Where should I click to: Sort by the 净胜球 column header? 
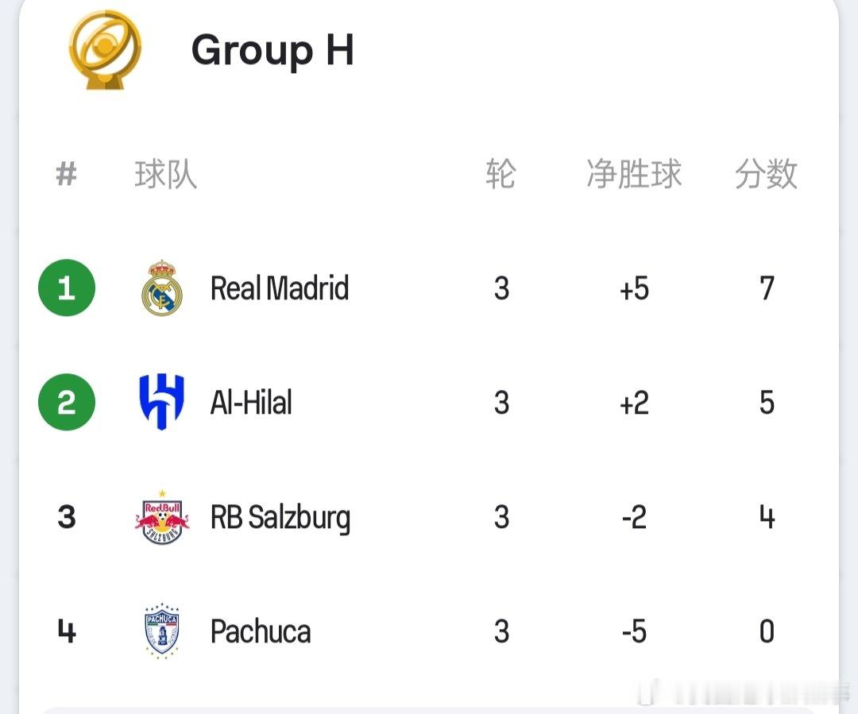point(634,175)
